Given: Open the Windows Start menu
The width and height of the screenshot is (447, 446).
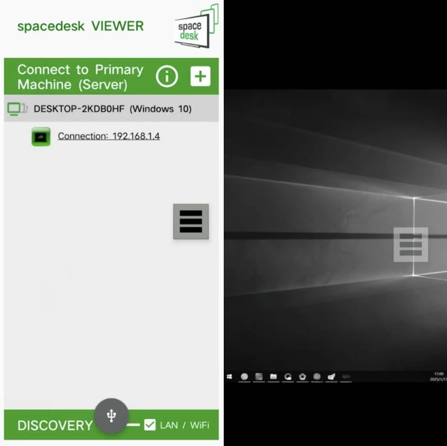Looking at the screenshot, I should click(x=229, y=377).
